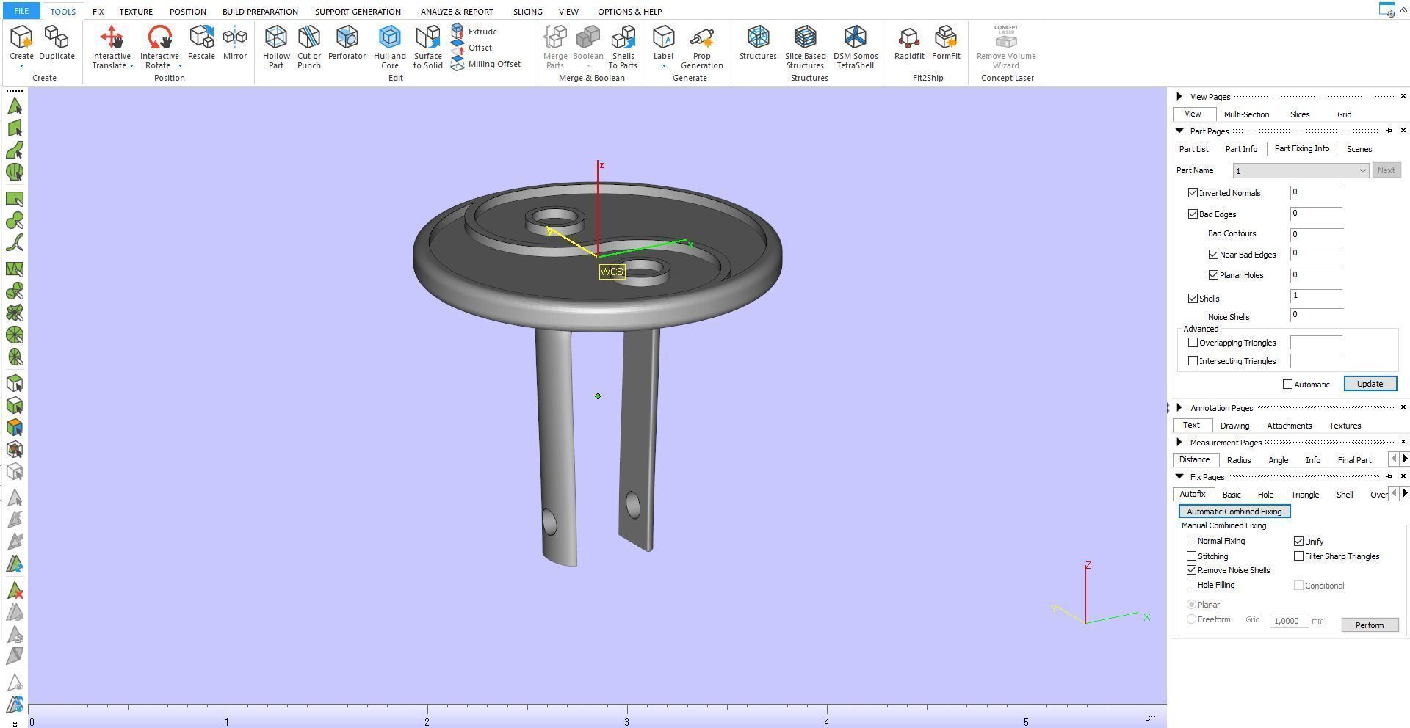This screenshot has width=1410, height=728.
Task: Launch DSM Somos TetraShell tool
Action: (856, 47)
